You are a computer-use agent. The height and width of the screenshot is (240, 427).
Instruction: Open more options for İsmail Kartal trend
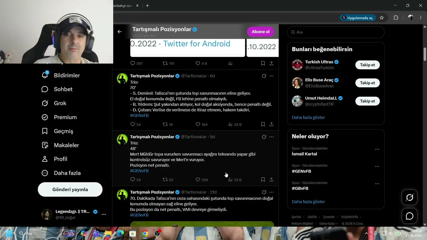coord(377,149)
